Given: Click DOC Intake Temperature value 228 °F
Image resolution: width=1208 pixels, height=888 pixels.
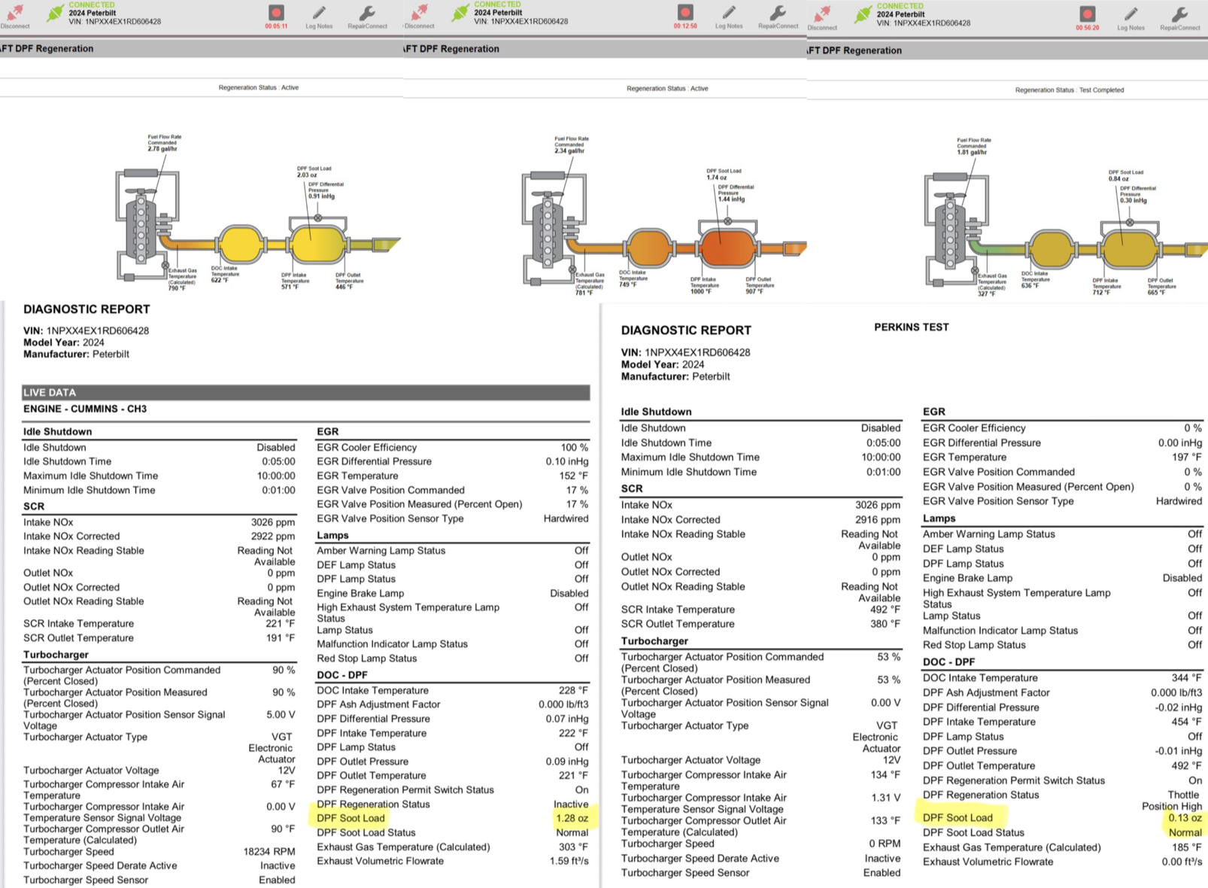Looking at the screenshot, I should click(572, 691).
